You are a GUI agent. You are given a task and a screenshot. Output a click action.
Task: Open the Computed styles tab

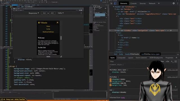click(121, 58)
